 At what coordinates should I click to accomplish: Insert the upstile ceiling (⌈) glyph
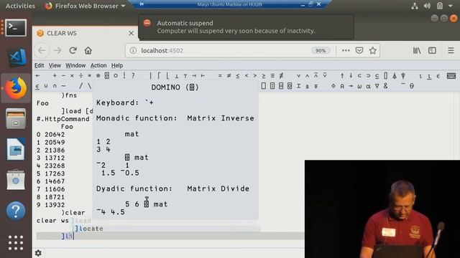[x=159, y=76]
